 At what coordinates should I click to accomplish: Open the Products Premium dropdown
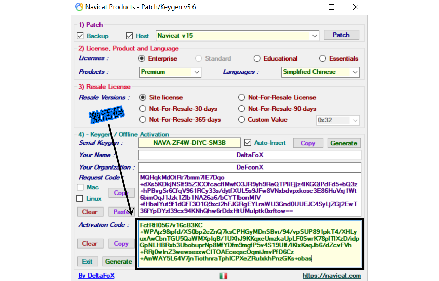pos(170,72)
